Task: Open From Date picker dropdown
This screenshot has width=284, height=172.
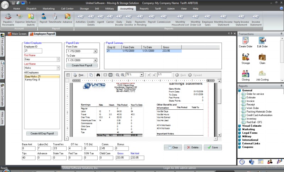Action: 95,51
